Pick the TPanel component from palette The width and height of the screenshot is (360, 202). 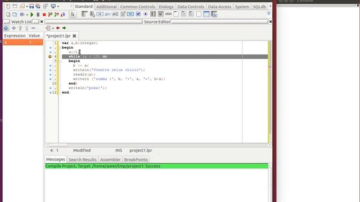(199, 14)
